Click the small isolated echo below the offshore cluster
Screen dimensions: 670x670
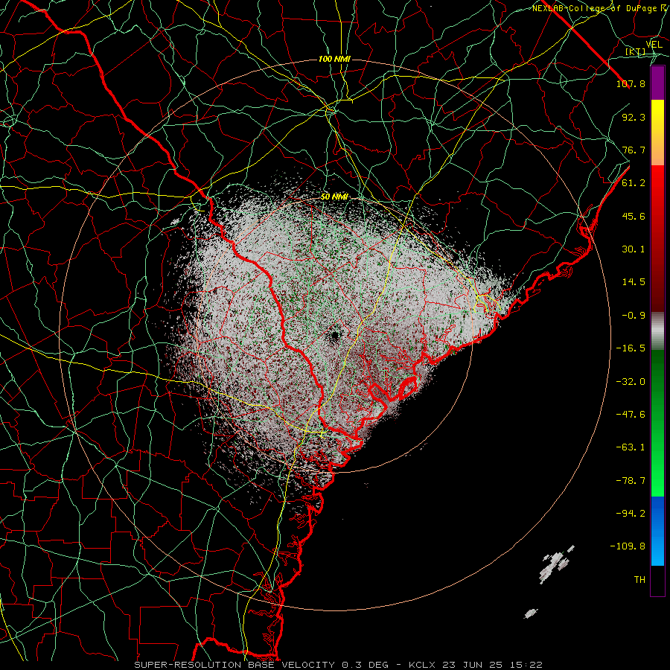click(531, 614)
